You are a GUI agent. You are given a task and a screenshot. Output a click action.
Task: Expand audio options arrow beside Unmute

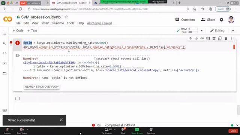click(12, 129)
